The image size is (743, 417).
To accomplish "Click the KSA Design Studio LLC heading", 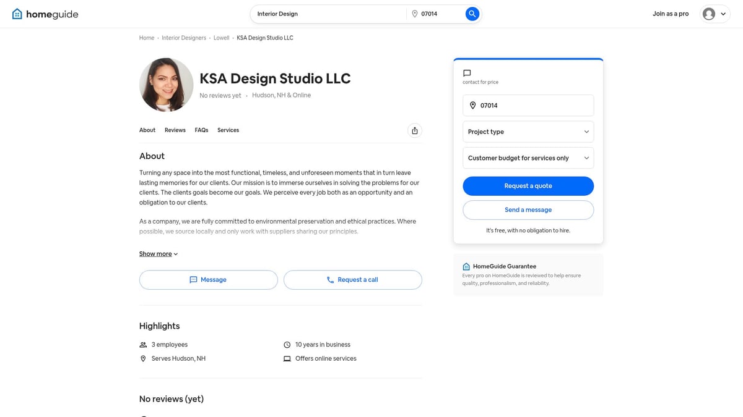I will click(x=275, y=78).
